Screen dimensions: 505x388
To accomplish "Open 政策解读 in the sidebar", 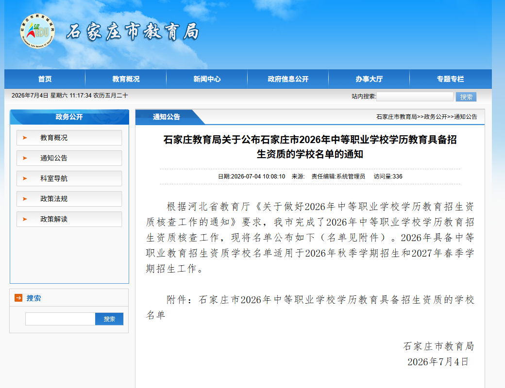I will [69, 219].
